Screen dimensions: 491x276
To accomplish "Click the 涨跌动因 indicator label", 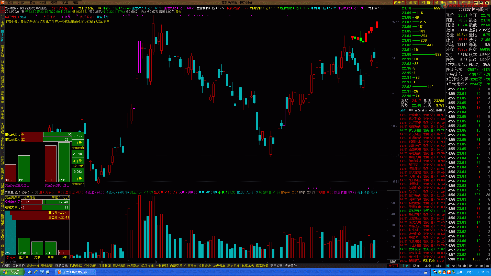I will (x=78, y=166).
